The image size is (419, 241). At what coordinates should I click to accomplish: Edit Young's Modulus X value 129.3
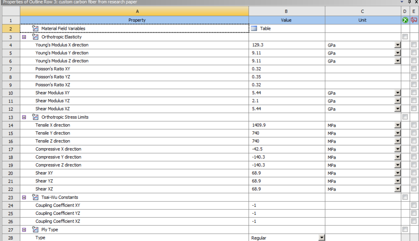287,45
